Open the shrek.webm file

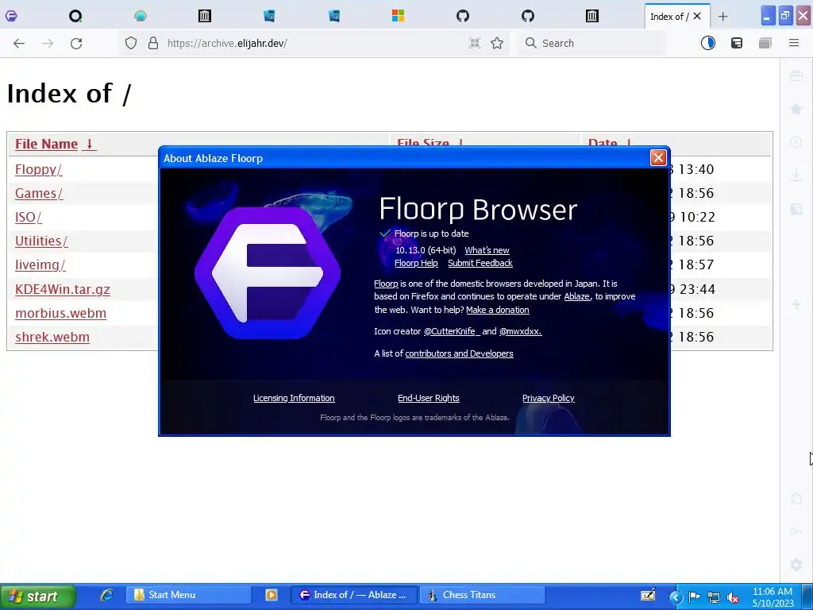(52, 337)
